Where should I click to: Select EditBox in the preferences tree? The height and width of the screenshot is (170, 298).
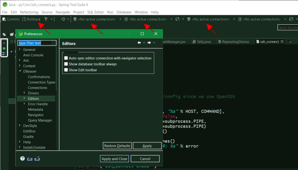pos(29,131)
